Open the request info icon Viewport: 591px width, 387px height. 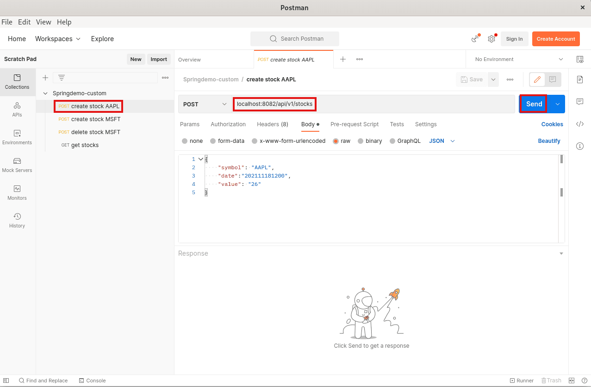(x=580, y=146)
